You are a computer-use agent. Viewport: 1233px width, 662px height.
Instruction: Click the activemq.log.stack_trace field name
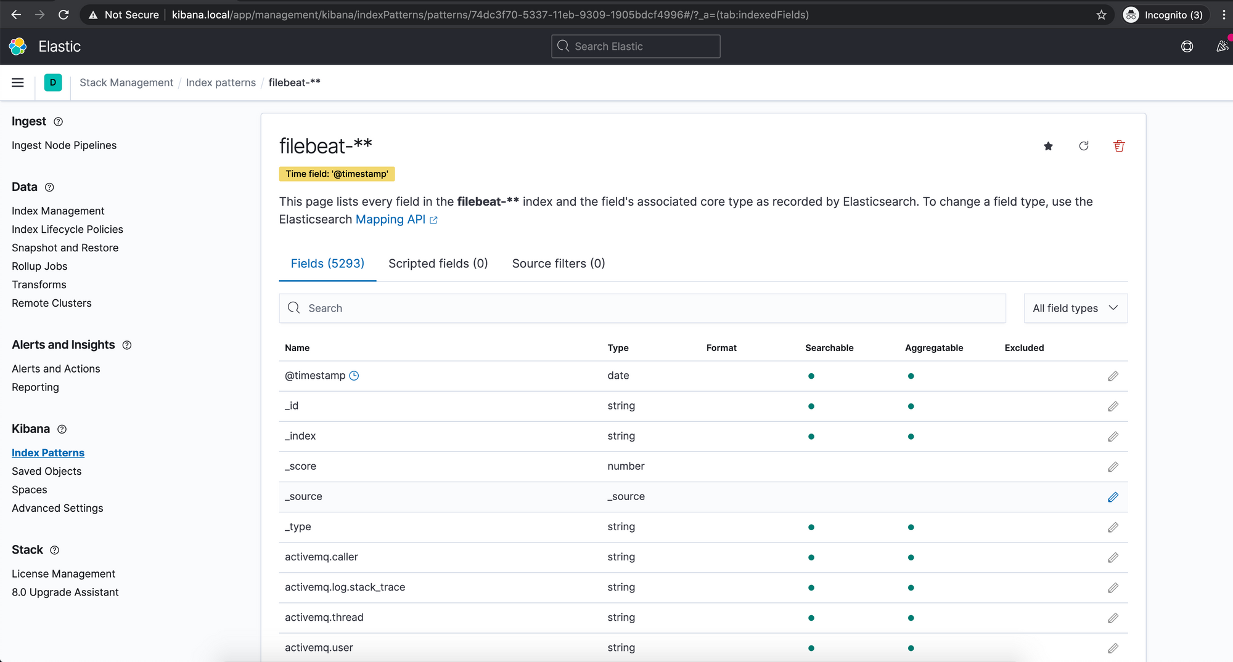(x=345, y=587)
